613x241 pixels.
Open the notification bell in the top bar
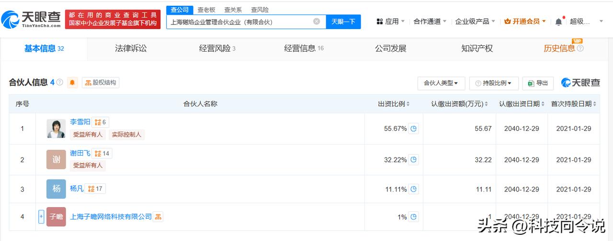[558, 21]
